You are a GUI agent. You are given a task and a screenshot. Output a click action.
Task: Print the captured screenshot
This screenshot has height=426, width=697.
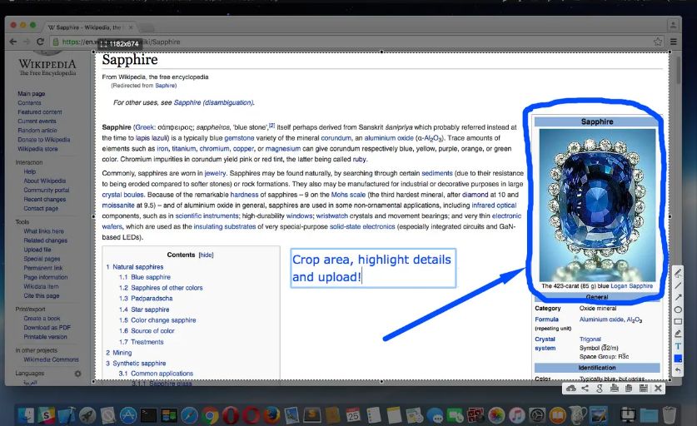615,389
